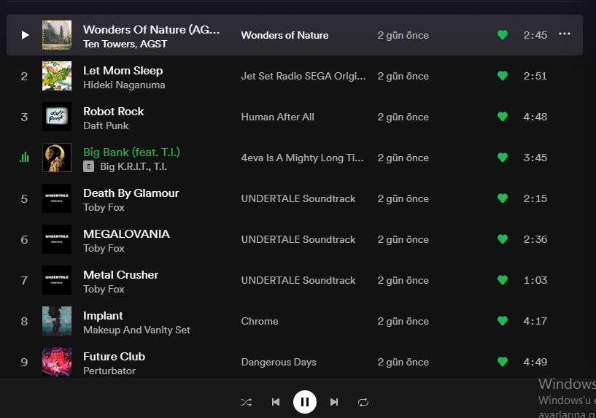Select the Future Club song title
This screenshot has width=596, height=418.
(x=114, y=357)
